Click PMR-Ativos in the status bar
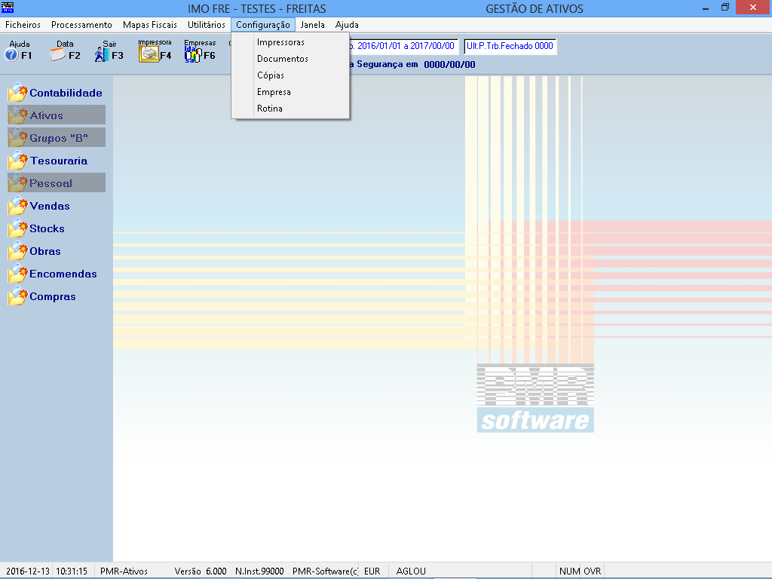Image resolution: width=772 pixels, height=579 pixels. [124, 571]
